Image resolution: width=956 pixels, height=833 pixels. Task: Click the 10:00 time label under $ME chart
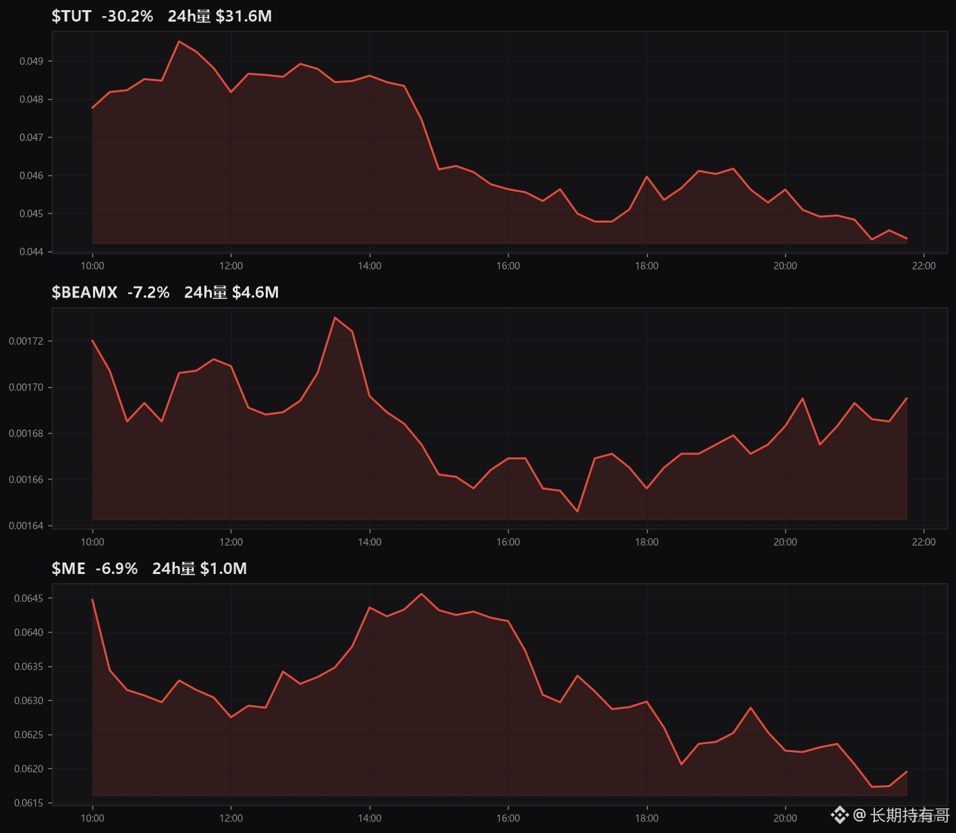pyautogui.click(x=92, y=818)
